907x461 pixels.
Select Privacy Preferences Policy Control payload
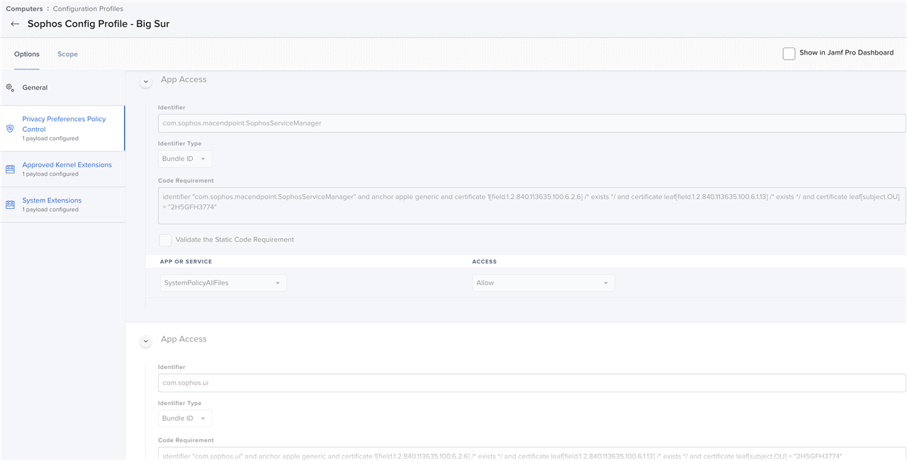pos(62,128)
